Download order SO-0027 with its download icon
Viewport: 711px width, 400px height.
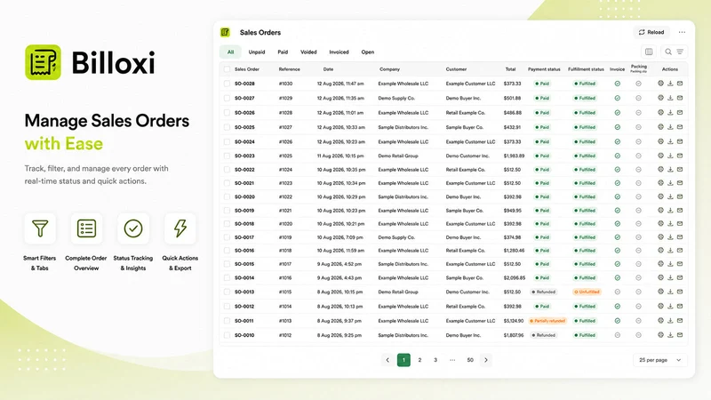(670, 98)
